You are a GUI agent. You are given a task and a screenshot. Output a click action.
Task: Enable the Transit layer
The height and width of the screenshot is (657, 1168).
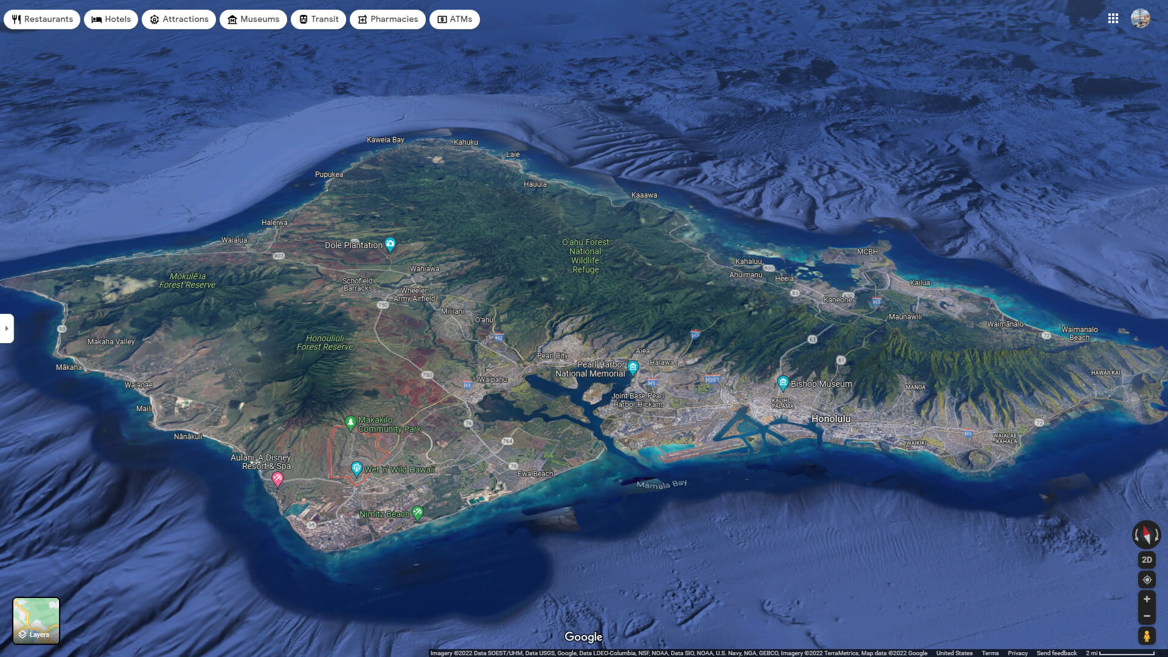tap(318, 19)
